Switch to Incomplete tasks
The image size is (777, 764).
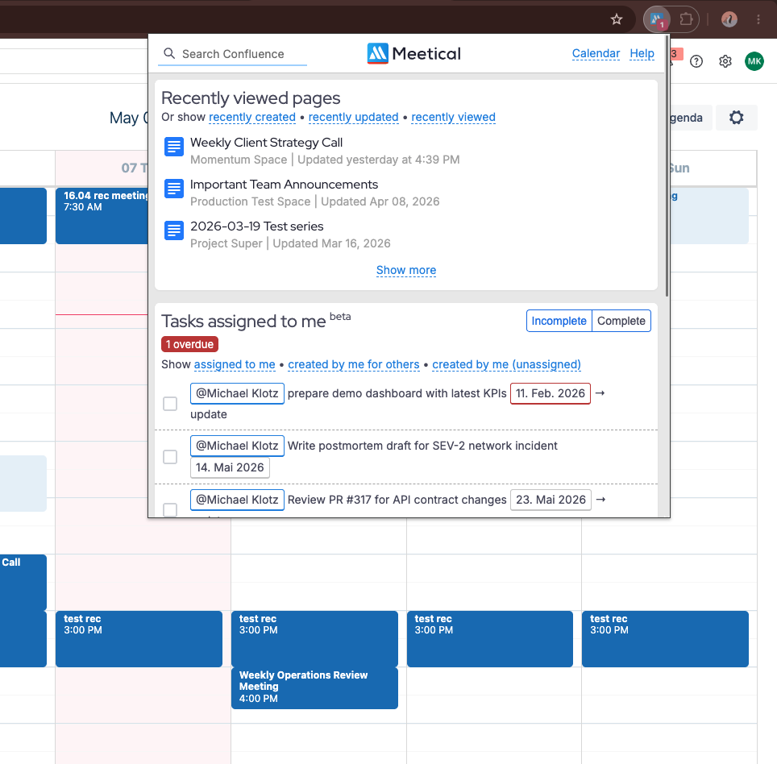(x=559, y=321)
